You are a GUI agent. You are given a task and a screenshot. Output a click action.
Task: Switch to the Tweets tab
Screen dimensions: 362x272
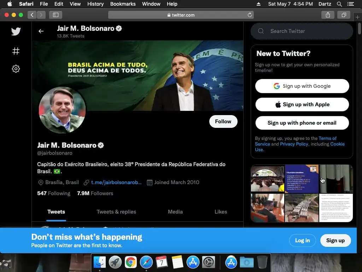(x=56, y=212)
